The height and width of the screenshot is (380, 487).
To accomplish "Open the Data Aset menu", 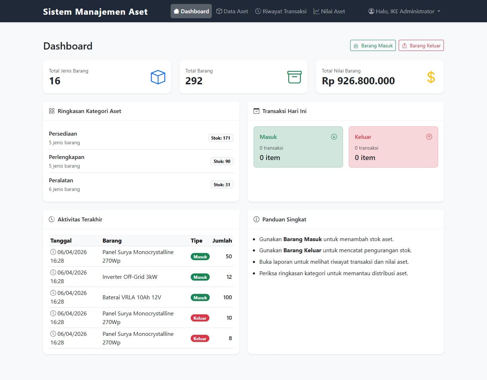I will [x=232, y=11].
